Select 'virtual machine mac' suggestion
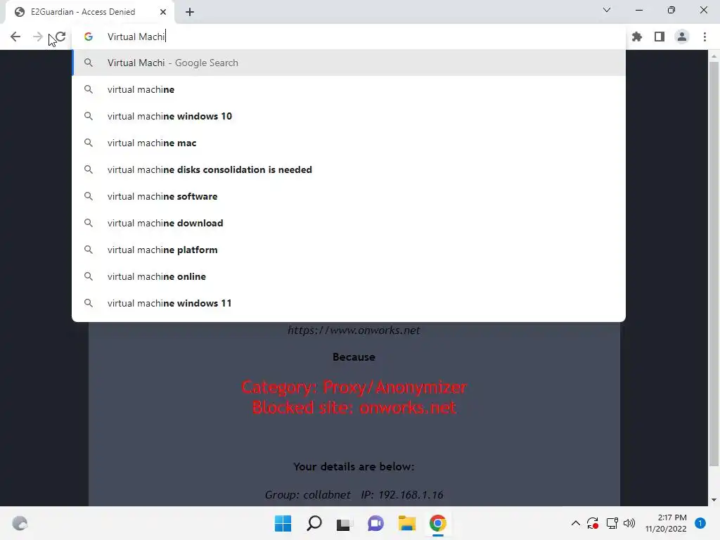Image resolution: width=720 pixels, height=540 pixels. [349, 143]
